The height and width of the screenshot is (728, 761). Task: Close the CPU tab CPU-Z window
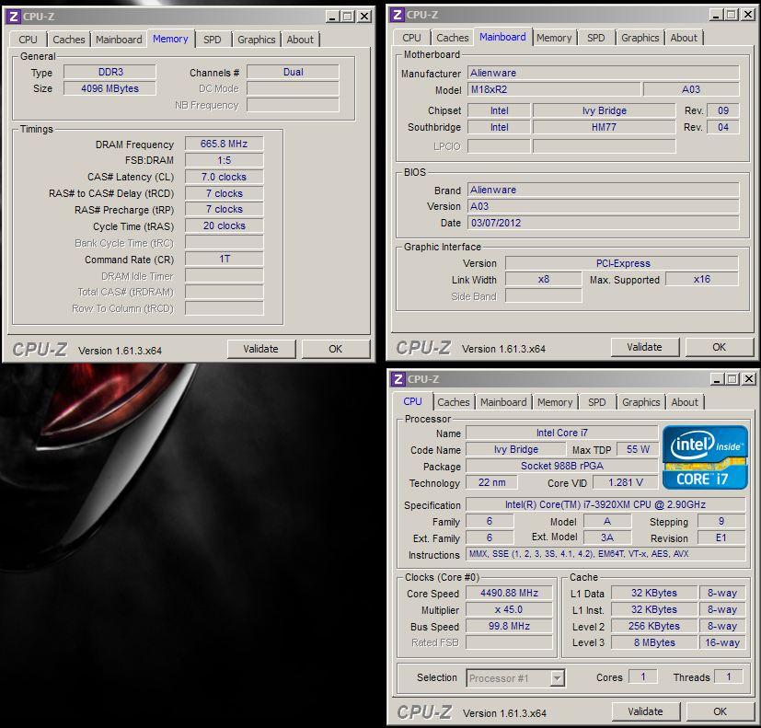click(x=749, y=379)
